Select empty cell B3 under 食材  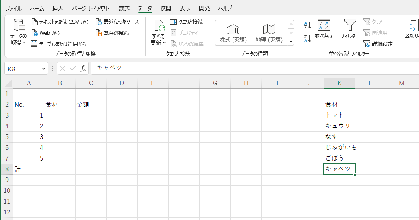(60, 115)
